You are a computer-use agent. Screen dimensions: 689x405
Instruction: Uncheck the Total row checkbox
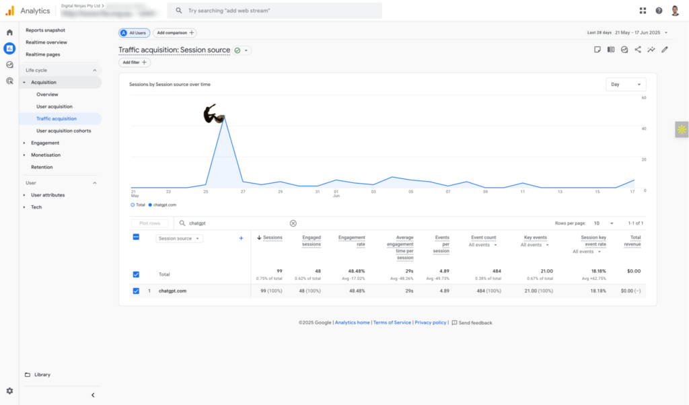(x=137, y=274)
